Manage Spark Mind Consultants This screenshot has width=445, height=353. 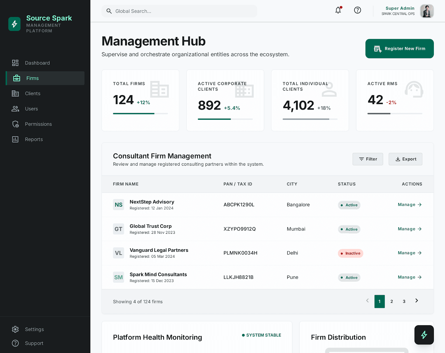tap(410, 277)
